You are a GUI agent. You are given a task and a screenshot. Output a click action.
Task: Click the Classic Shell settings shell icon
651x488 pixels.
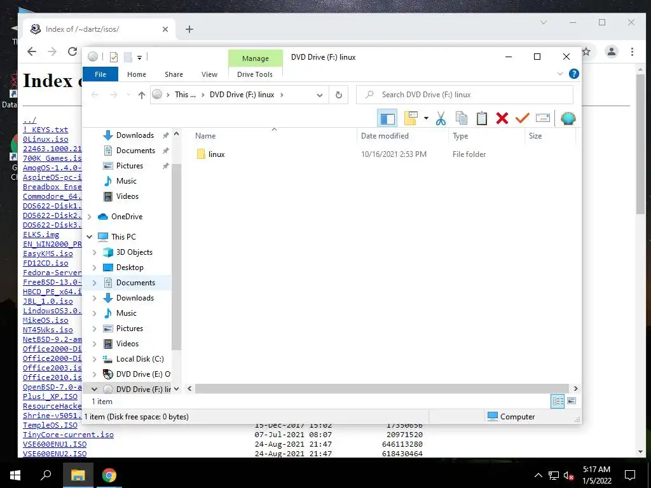[568, 118]
